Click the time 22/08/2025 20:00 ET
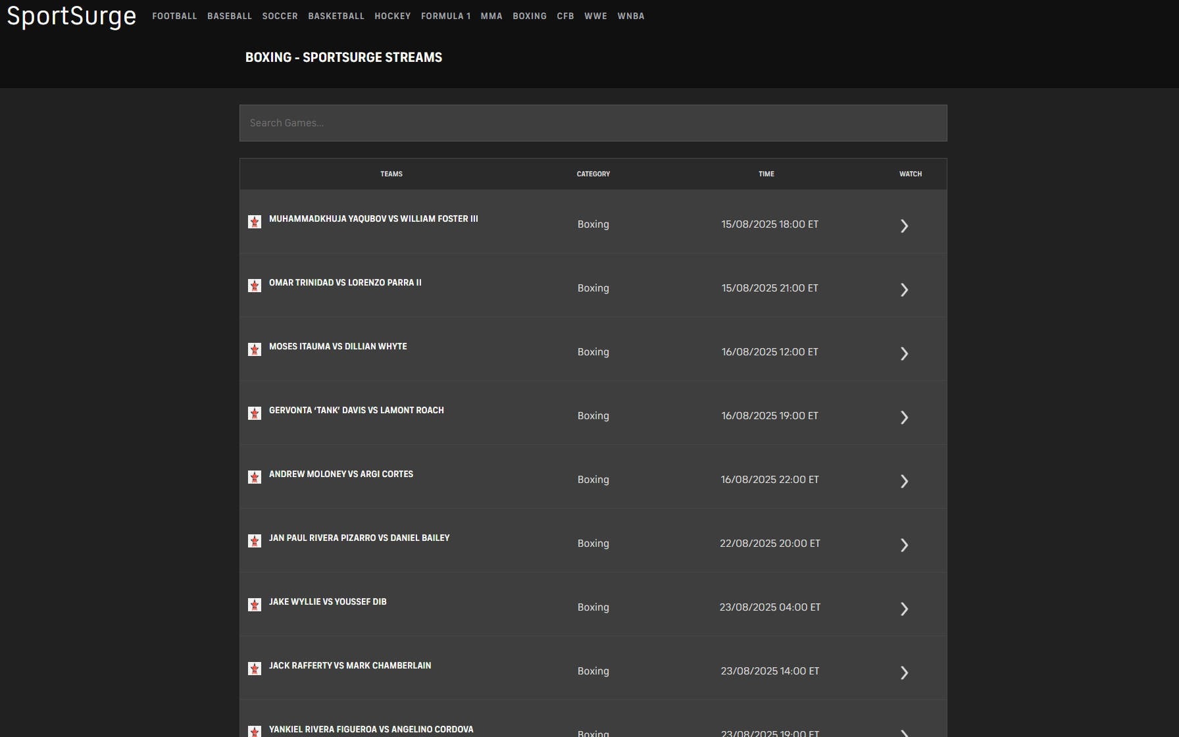 click(x=770, y=544)
